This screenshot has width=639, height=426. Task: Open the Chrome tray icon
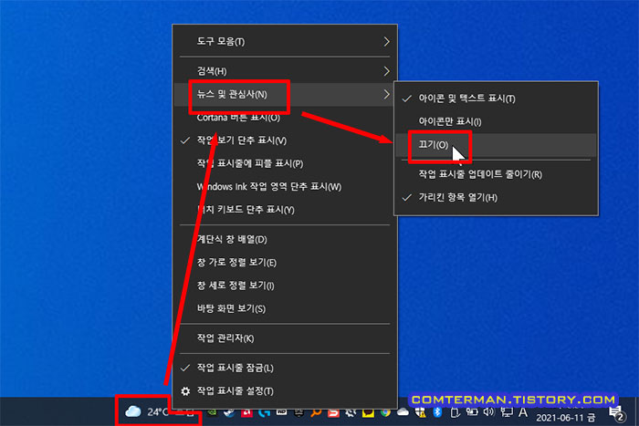[x=385, y=412]
